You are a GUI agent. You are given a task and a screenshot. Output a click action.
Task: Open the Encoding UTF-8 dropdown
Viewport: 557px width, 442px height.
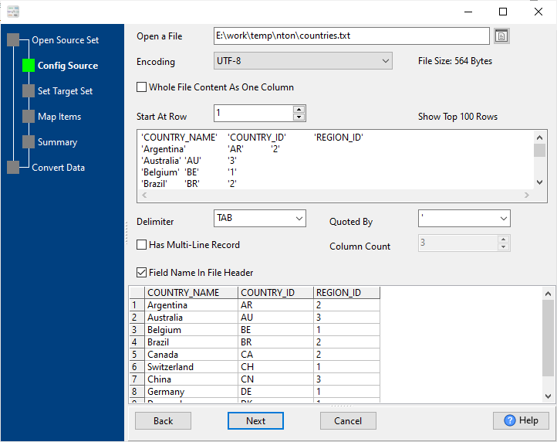303,61
